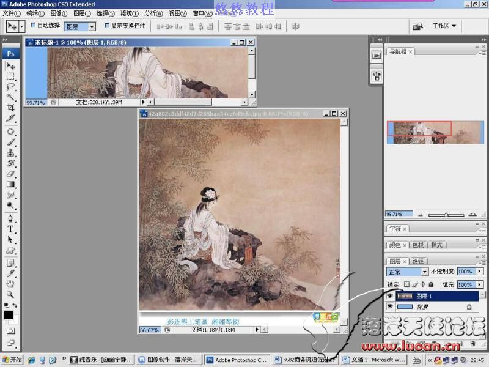Image resolution: width=489 pixels, height=367 pixels.
Task: Click the 开始 Start button
Action: [x=12, y=360]
